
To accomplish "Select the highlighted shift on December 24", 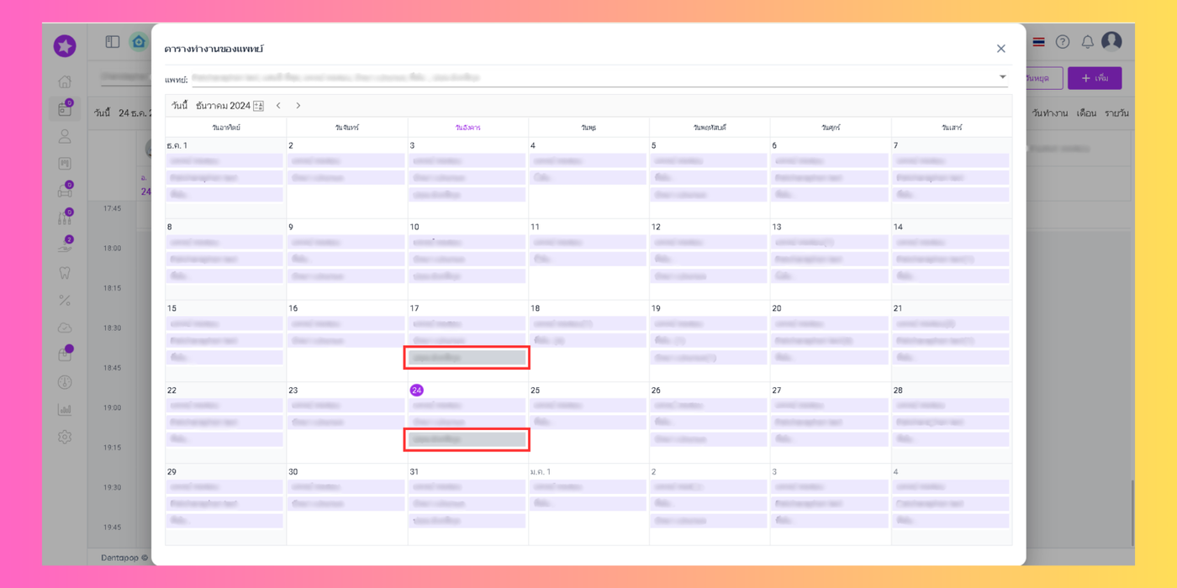I will pyautogui.click(x=467, y=439).
